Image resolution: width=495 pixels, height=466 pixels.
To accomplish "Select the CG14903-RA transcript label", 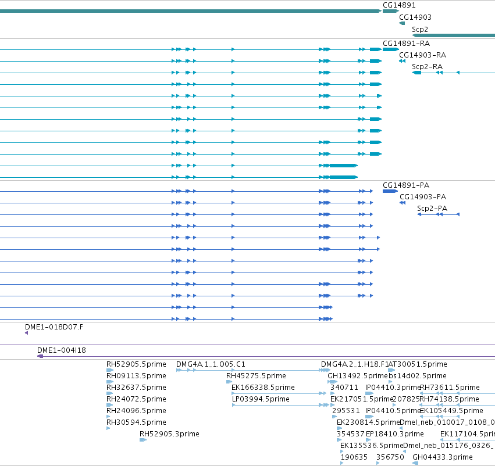I will coord(422,55).
